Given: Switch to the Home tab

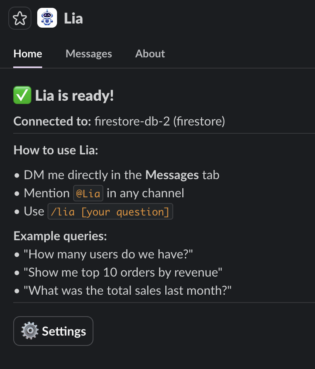Looking at the screenshot, I should 28,54.
